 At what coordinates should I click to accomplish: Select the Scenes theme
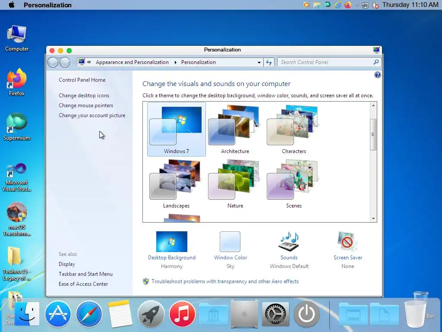click(x=294, y=184)
